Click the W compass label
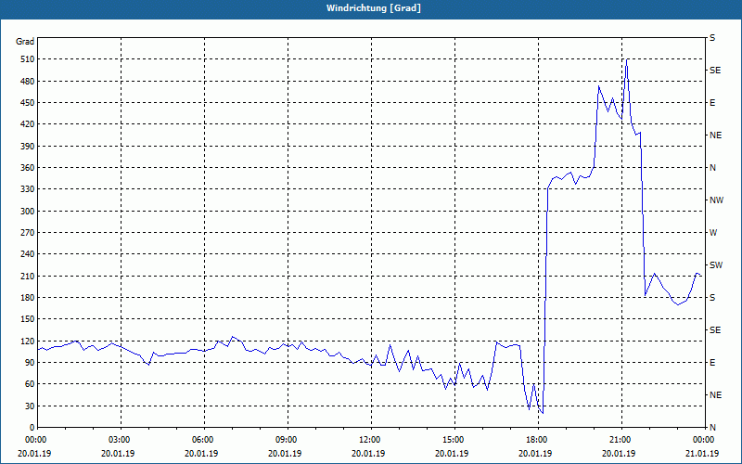 coord(713,233)
